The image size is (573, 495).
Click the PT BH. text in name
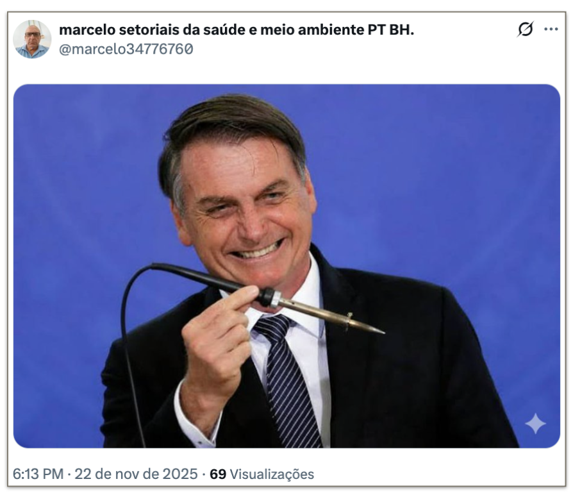click(390, 30)
